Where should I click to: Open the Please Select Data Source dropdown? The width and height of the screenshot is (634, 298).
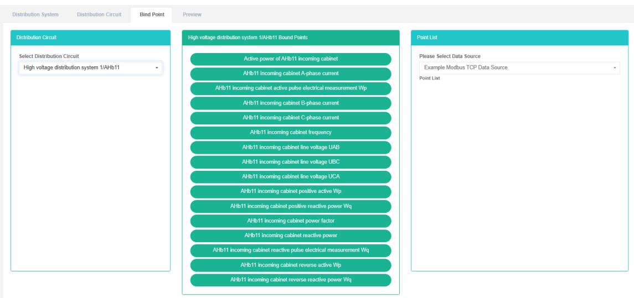point(519,67)
